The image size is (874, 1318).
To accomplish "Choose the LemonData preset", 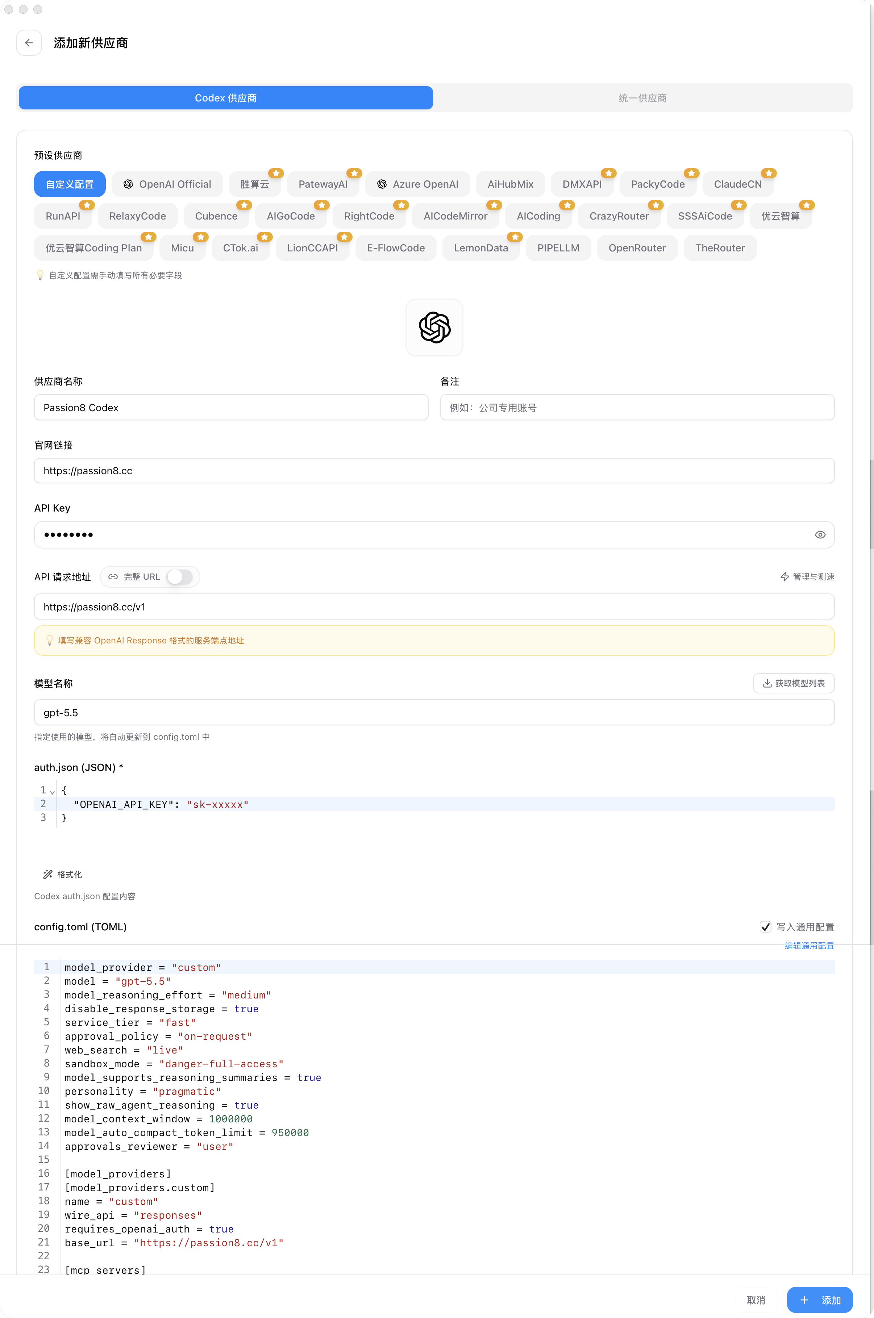I will (x=481, y=247).
